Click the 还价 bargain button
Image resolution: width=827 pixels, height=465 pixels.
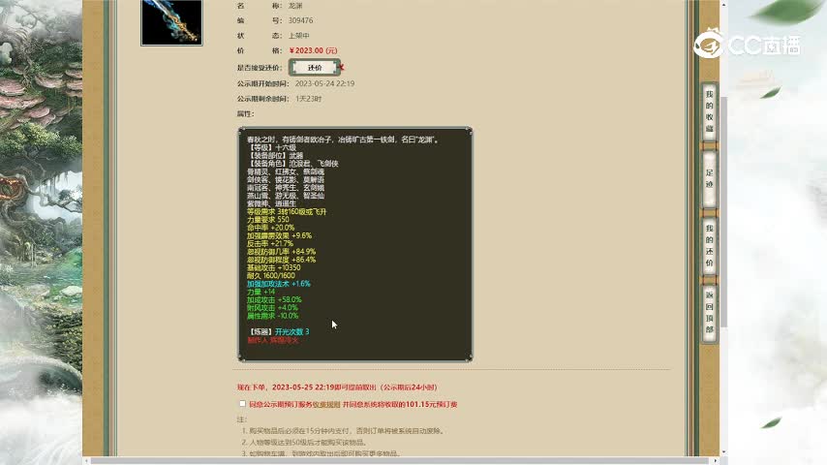(315, 68)
